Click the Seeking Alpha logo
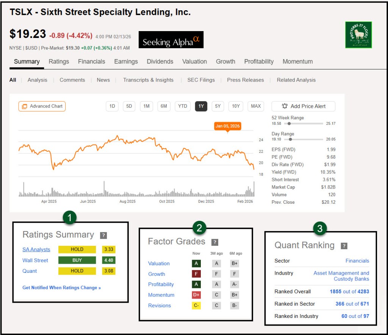 [x=171, y=40]
